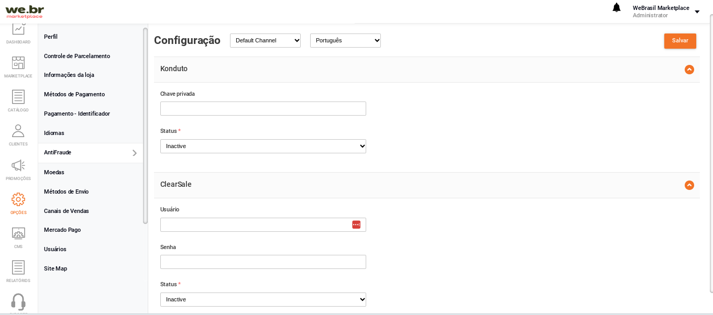The width and height of the screenshot is (713, 315).
Task: Open the Português language dropdown
Action: coord(345,40)
